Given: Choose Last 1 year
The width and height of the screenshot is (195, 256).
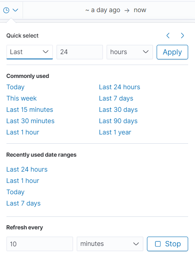Looking at the screenshot, I should [115, 132].
